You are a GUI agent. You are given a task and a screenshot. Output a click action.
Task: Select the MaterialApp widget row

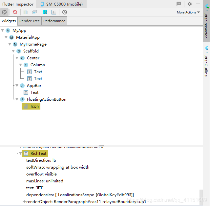(x=28, y=37)
